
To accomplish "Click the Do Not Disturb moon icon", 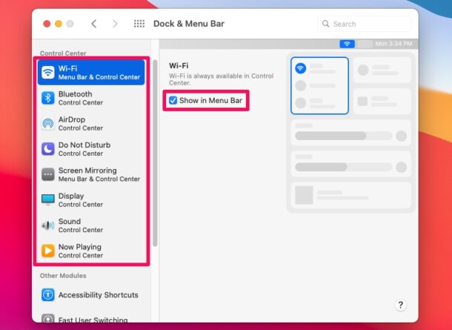I will 48,149.
